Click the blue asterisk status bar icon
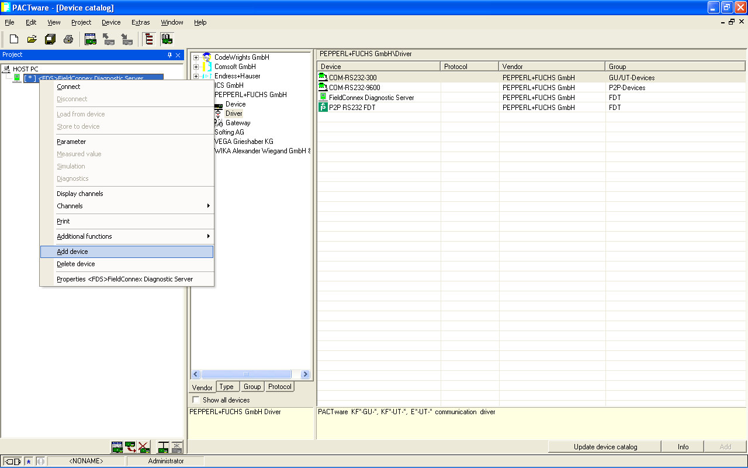The image size is (748, 468). pos(29,462)
